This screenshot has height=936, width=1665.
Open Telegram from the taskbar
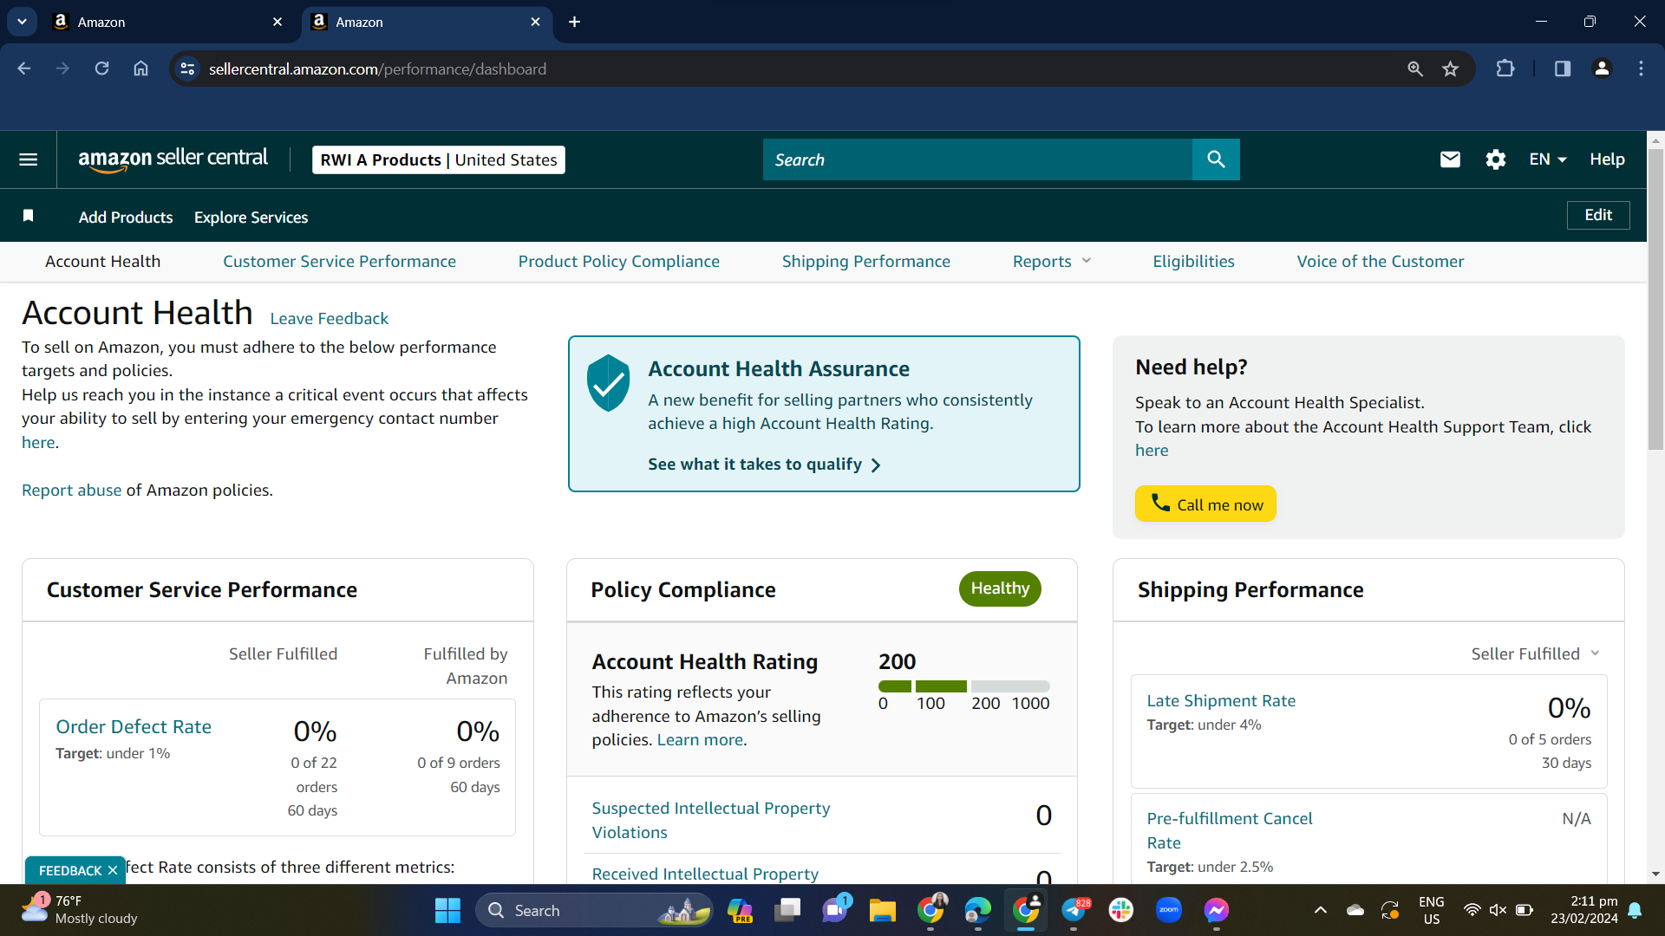pyautogui.click(x=1074, y=910)
